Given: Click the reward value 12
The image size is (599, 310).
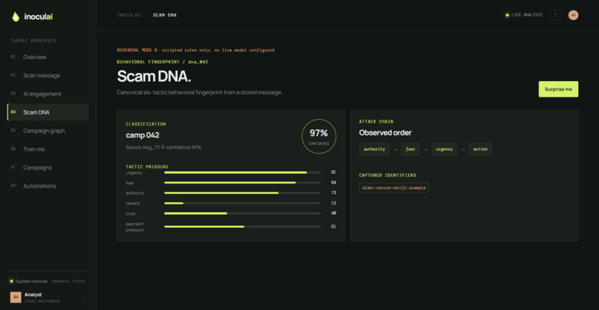Looking at the screenshot, I should coord(334,204).
